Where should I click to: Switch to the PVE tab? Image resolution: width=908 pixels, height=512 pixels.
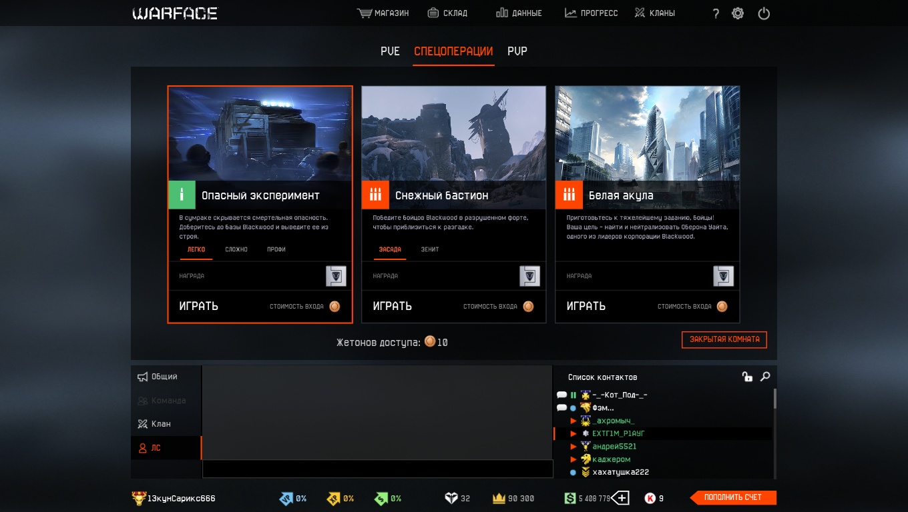[391, 51]
